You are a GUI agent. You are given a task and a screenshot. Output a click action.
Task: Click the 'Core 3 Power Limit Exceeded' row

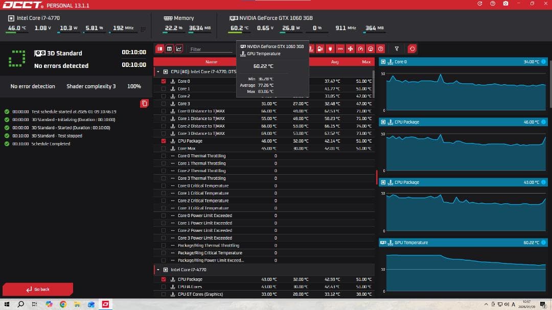[x=264, y=238]
